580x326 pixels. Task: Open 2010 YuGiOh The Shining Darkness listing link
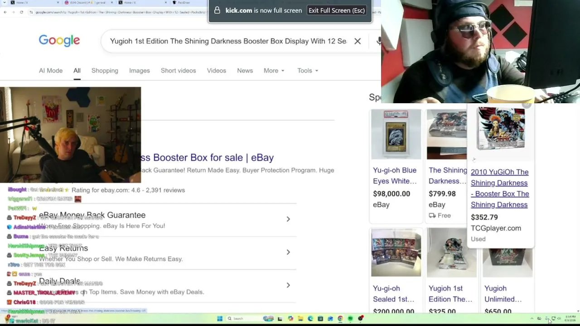[x=500, y=188]
